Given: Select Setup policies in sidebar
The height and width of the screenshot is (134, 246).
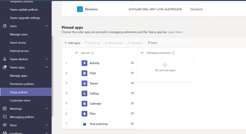Looking at the screenshot, I should click(26, 92).
